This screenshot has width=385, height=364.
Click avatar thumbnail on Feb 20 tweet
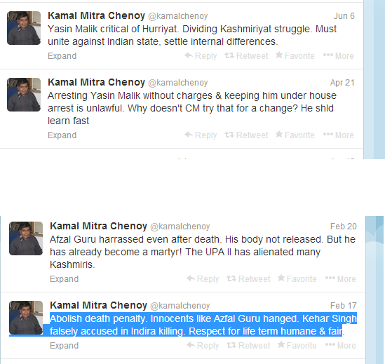[x=26, y=238]
